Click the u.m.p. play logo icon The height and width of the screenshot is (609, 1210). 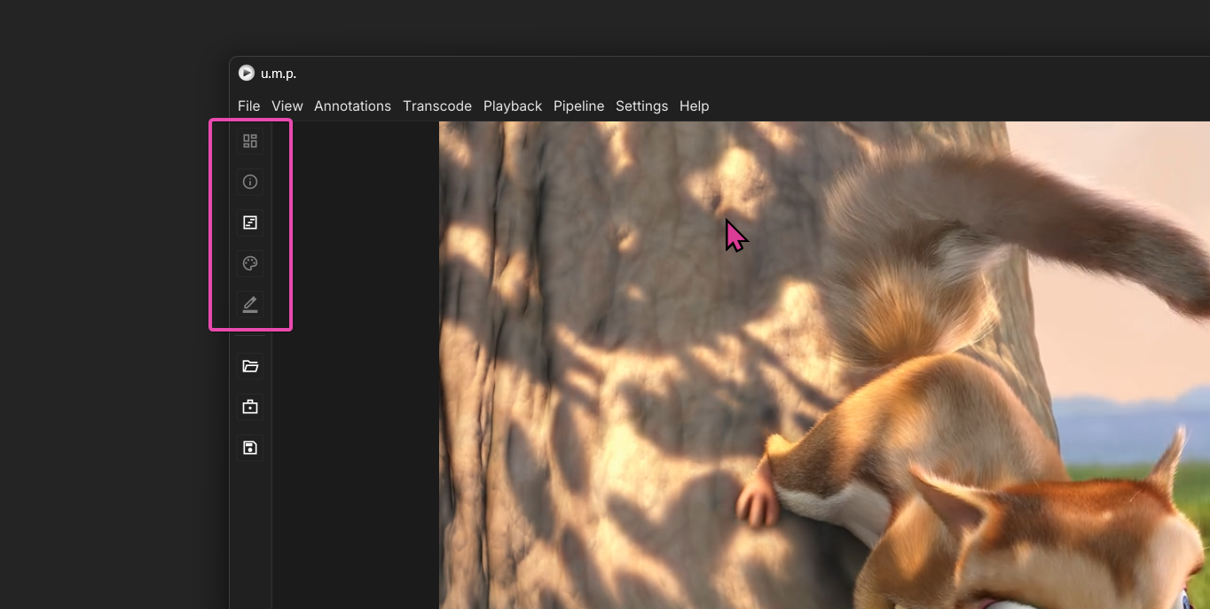point(247,74)
